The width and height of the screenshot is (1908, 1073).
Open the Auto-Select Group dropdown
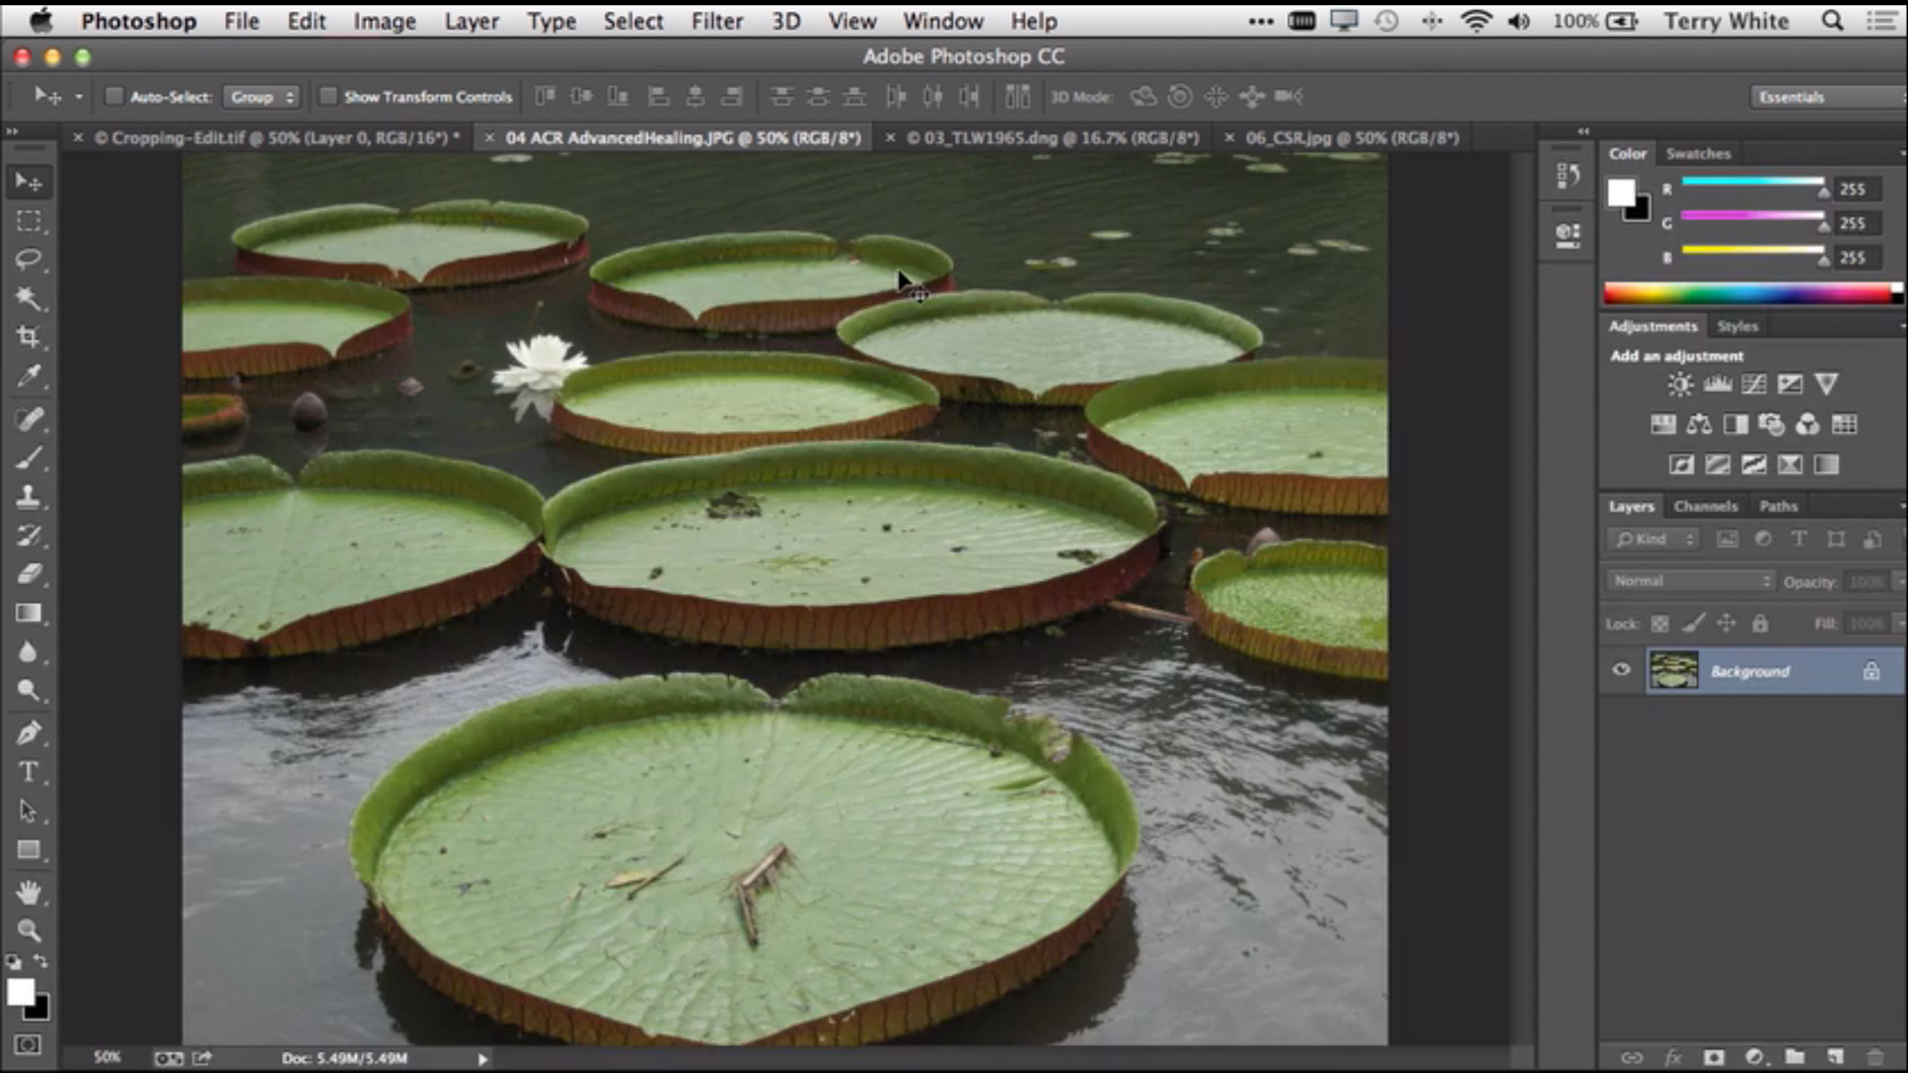coord(262,97)
